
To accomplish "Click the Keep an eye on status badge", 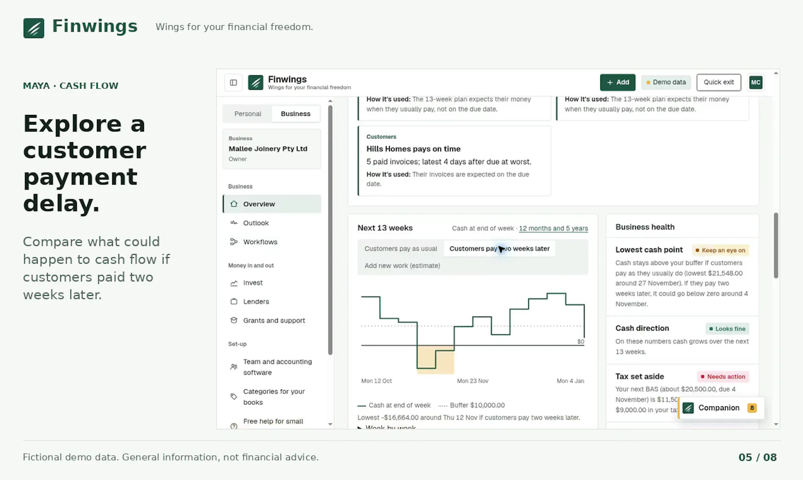I will point(720,250).
